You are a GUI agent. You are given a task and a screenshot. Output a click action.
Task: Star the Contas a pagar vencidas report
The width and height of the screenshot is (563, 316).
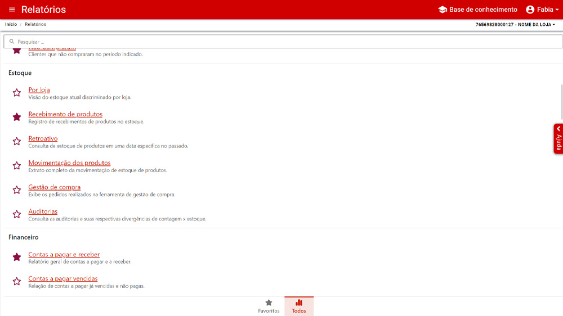[17, 281]
